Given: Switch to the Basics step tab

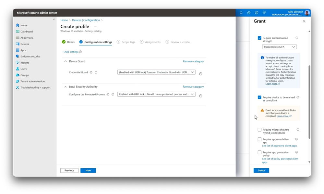Looking at the screenshot, I should [68, 42].
